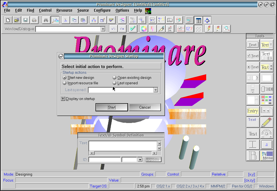Screen dimensions: 277x191
Task: Click the table layout toolbar icon
Action: pos(198,20)
